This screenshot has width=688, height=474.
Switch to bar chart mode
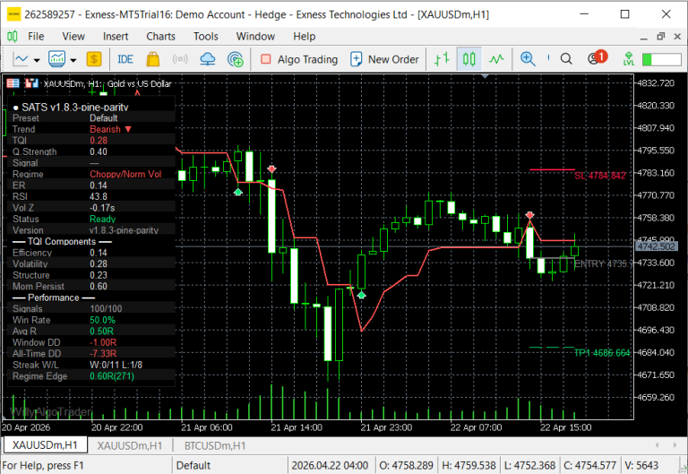[x=442, y=59]
